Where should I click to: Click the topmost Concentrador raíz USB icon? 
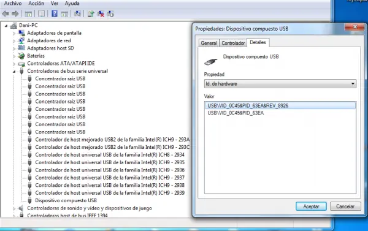tap(29, 78)
